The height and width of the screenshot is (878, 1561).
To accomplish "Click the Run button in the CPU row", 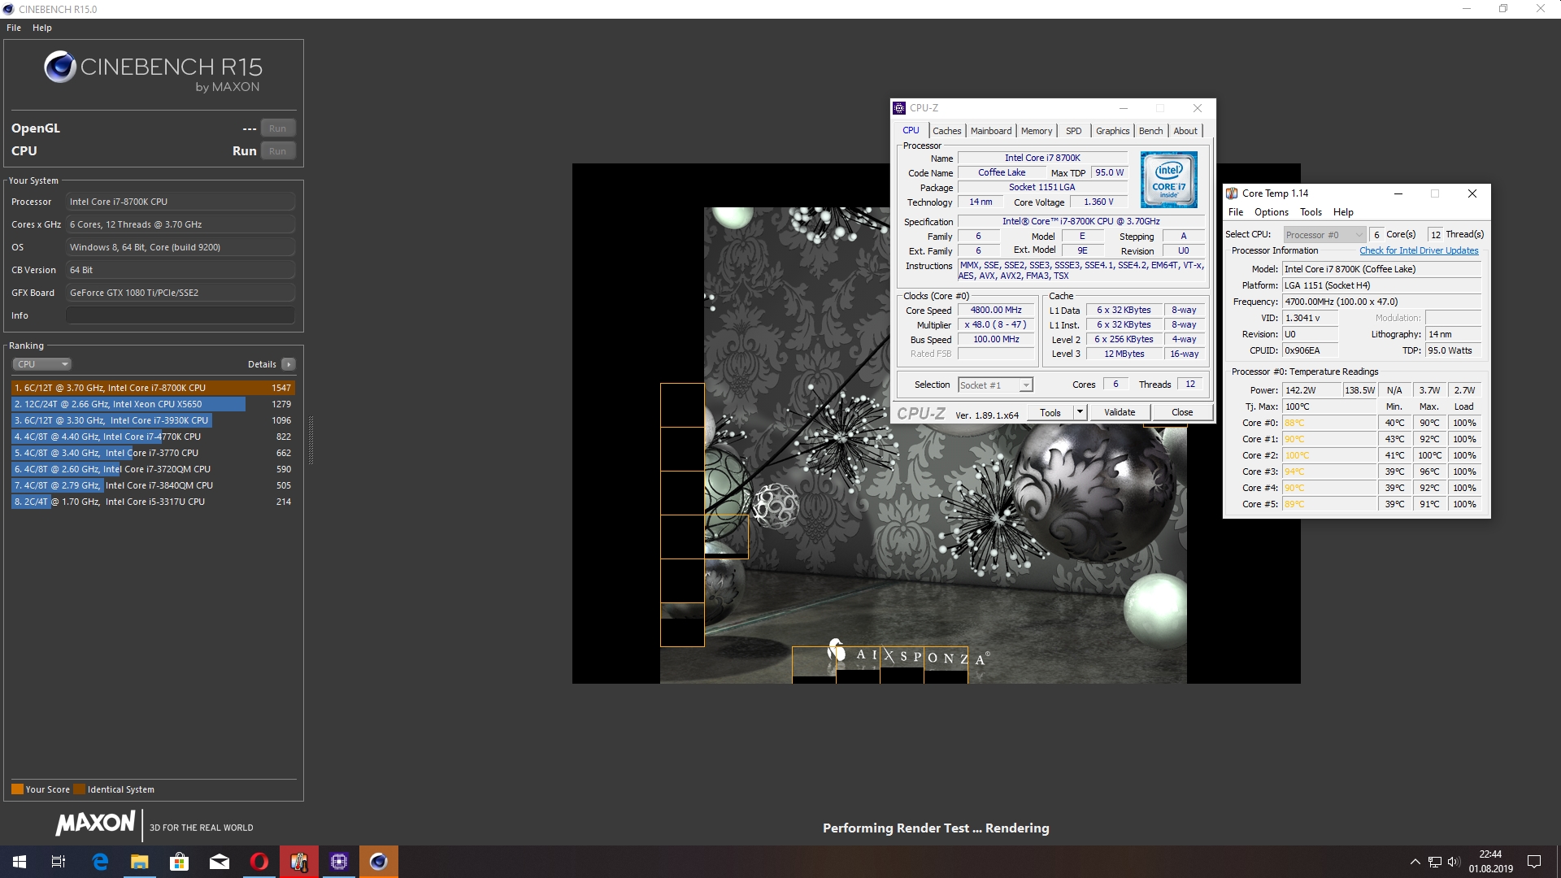I will click(277, 151).
